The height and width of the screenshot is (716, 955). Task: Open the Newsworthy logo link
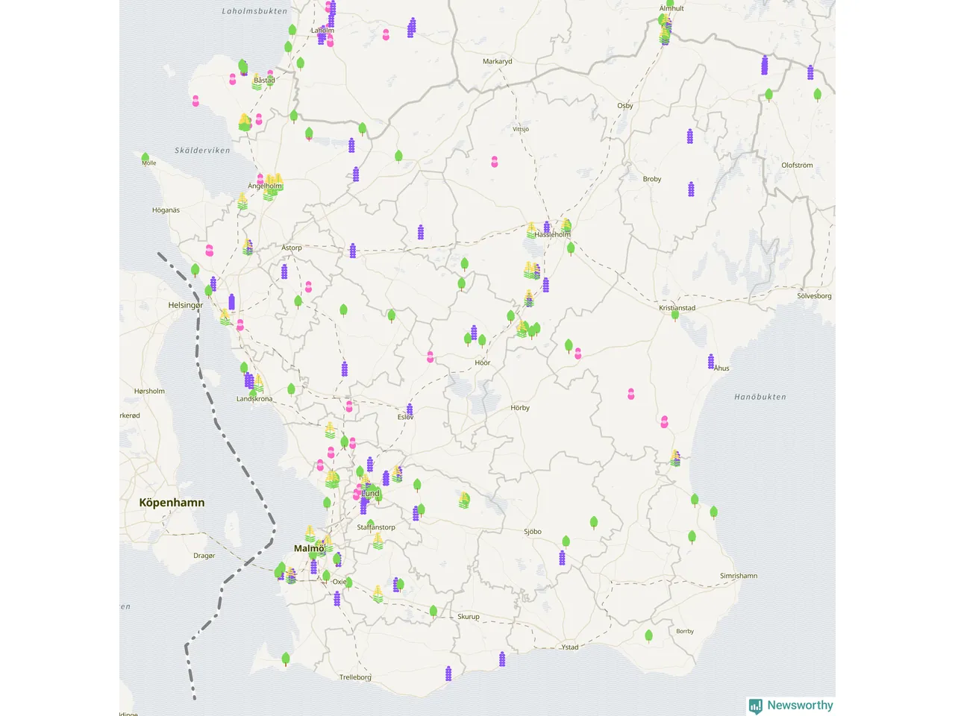[x=791, y=706]
